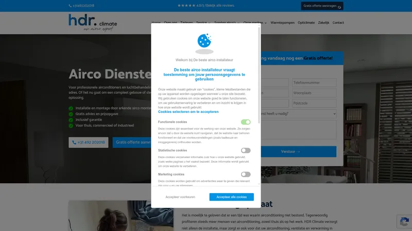This screenshot has width=412, height=231.
Task: Click the cookie dialog scrollbar
Action: [x=260, y=74]
